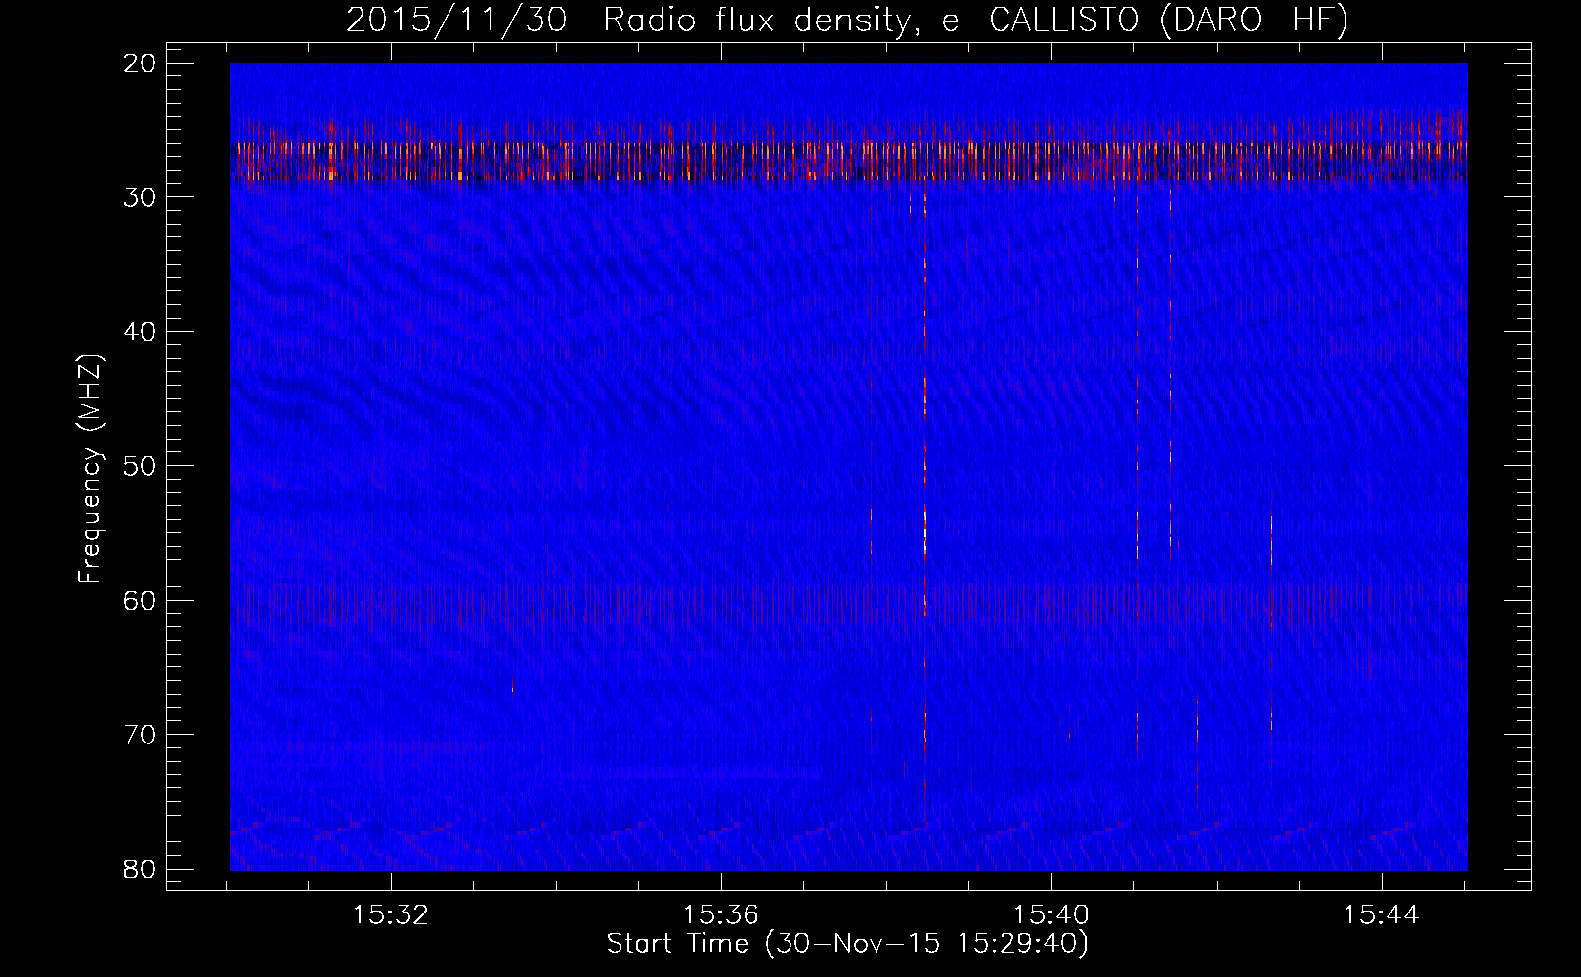Click the 60 frequency tick label

138,600
